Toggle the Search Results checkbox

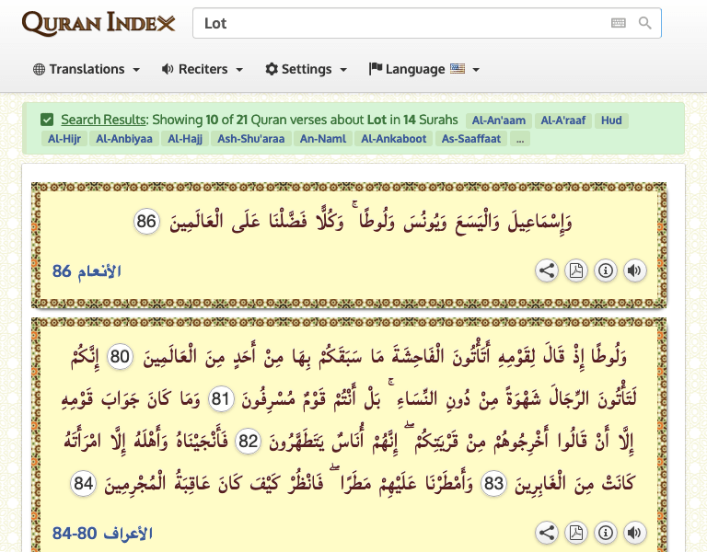click(47, 120)
